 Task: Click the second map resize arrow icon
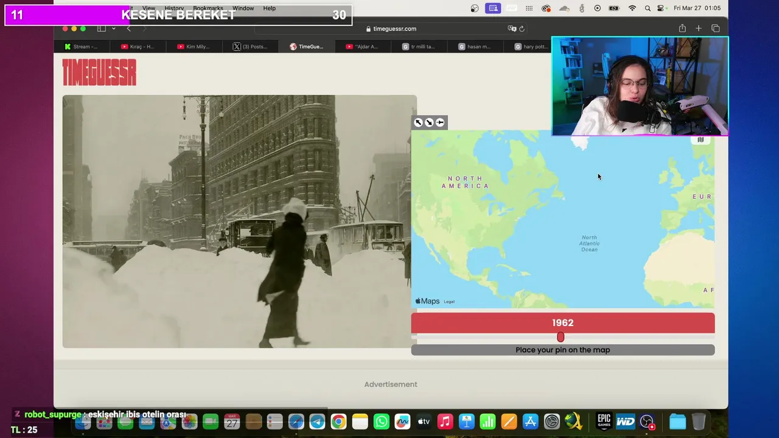pos(429,122)
